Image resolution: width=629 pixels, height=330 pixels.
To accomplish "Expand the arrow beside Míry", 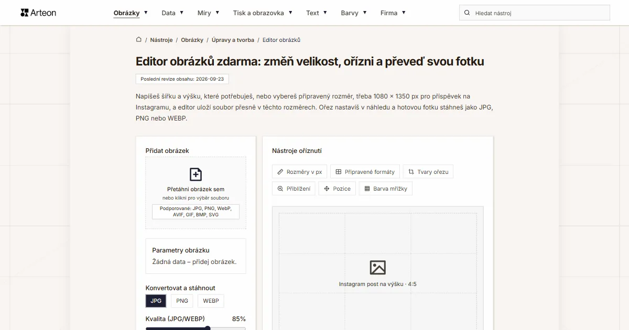I will (217, 12).
